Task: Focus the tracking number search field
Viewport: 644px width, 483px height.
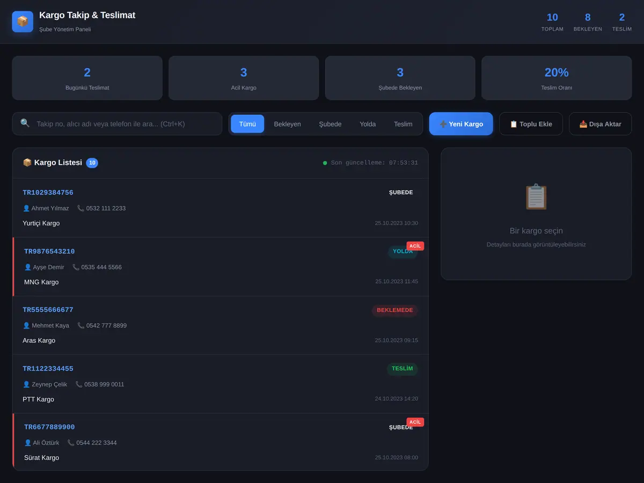Action: (117, 124)
